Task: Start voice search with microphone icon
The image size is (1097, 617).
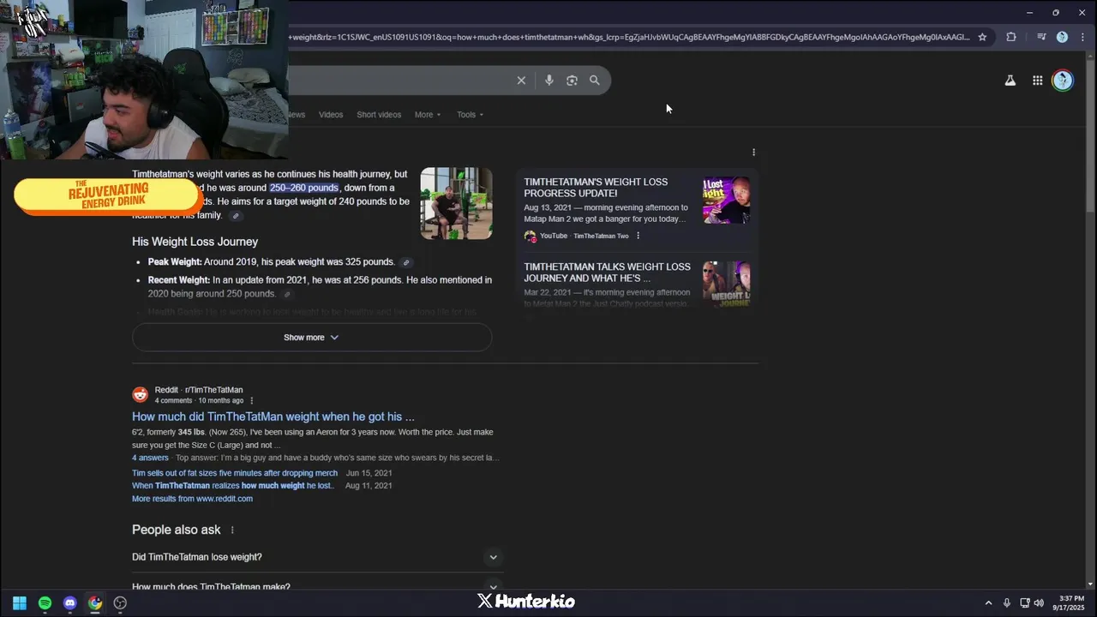Action: 549,81
